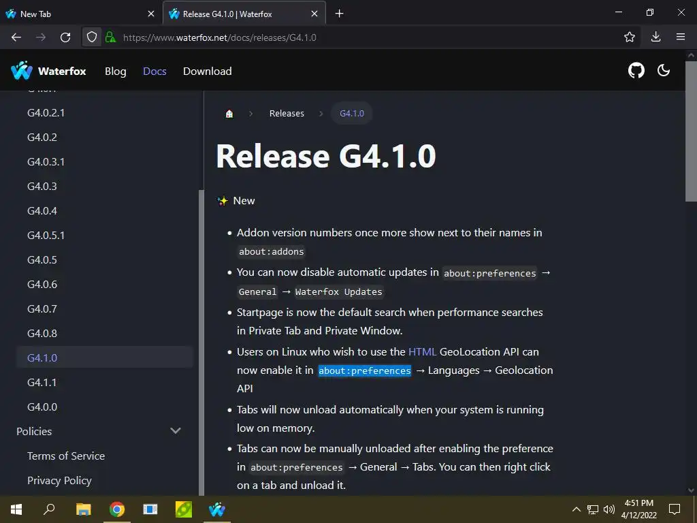Close the New Tab tab
697x523 pixels.
150,14
